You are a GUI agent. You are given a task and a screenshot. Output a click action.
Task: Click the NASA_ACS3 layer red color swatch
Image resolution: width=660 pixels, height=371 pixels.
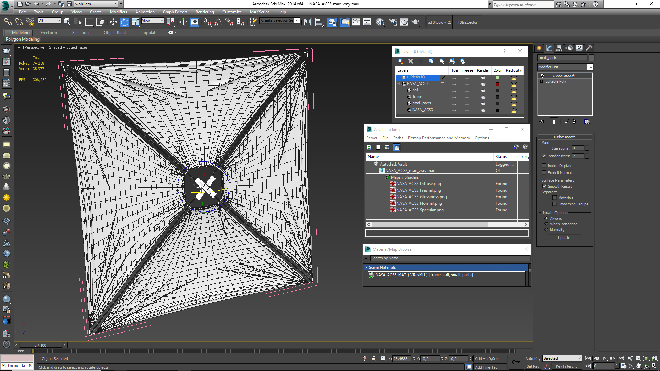tap(497, 84)
